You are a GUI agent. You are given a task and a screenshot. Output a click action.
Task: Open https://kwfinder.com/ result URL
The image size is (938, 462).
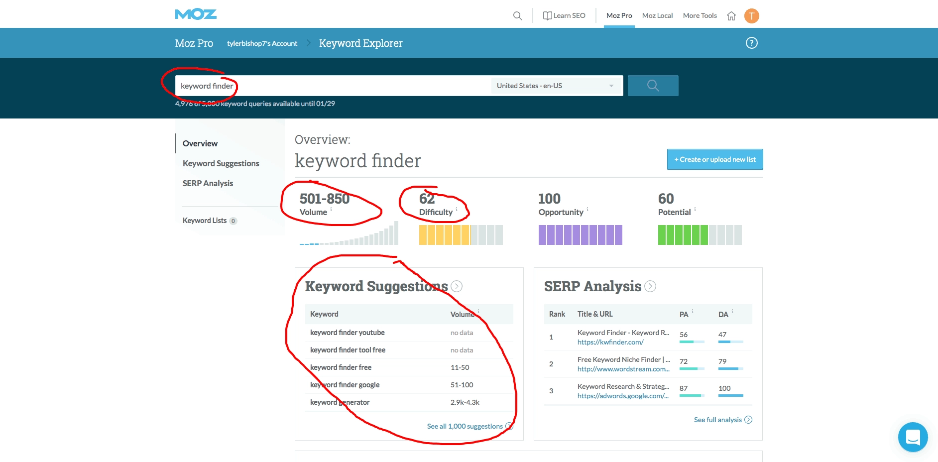(x=610, y=342)
